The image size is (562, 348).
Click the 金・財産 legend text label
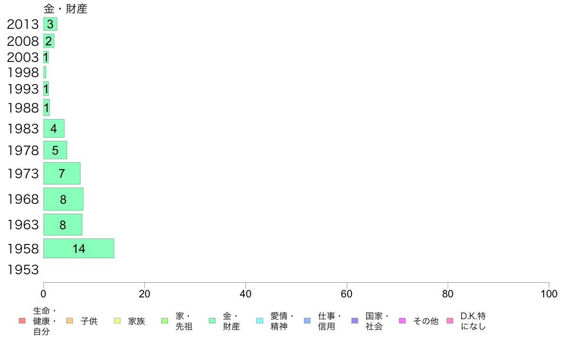pyautogui.click(x=231, y=321)
